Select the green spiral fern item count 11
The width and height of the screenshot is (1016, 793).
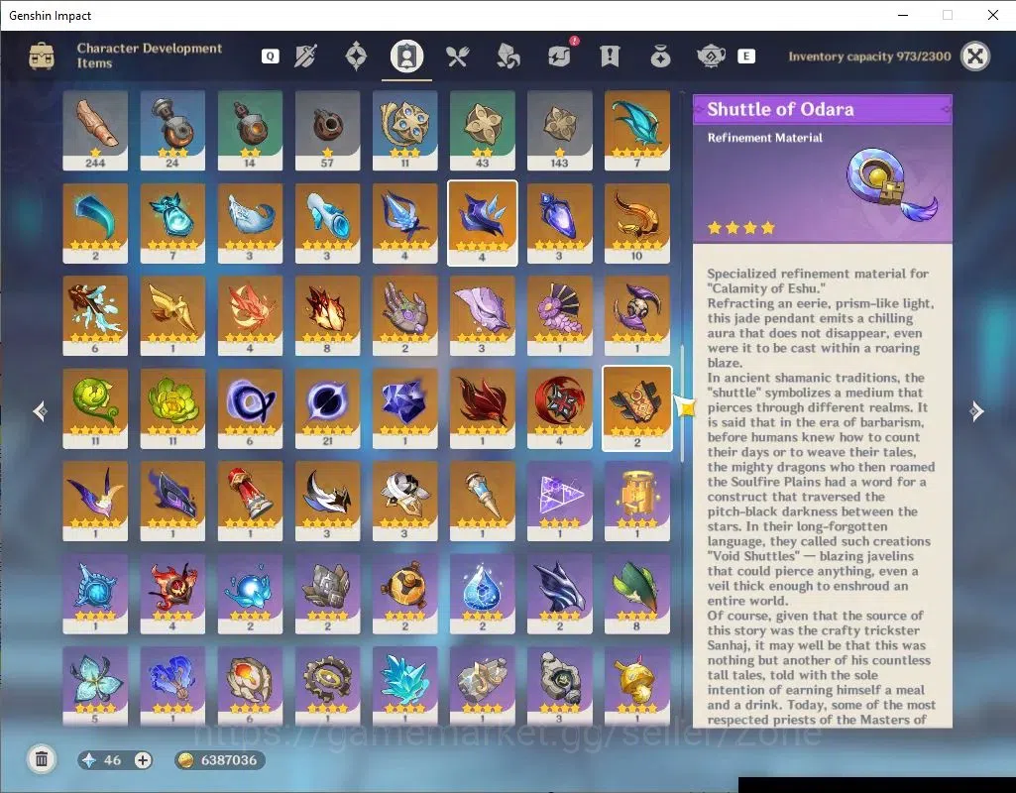(95, 408)
